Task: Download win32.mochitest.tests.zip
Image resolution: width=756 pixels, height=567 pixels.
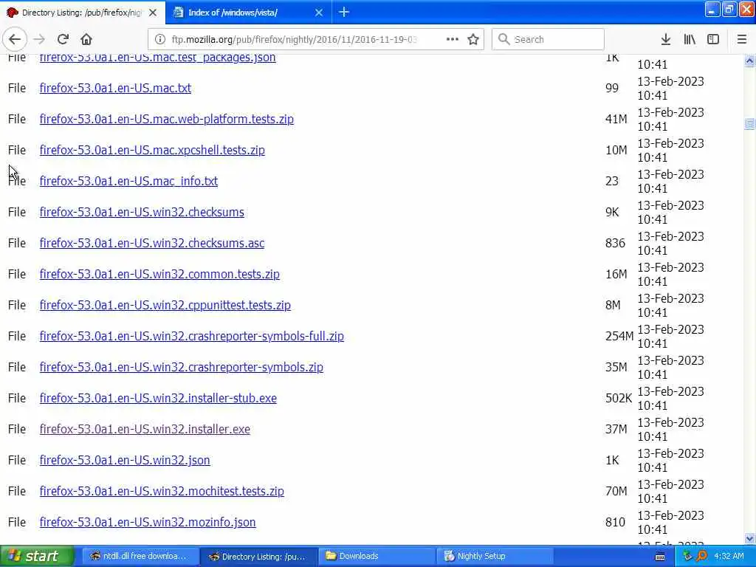Action: 162,491
